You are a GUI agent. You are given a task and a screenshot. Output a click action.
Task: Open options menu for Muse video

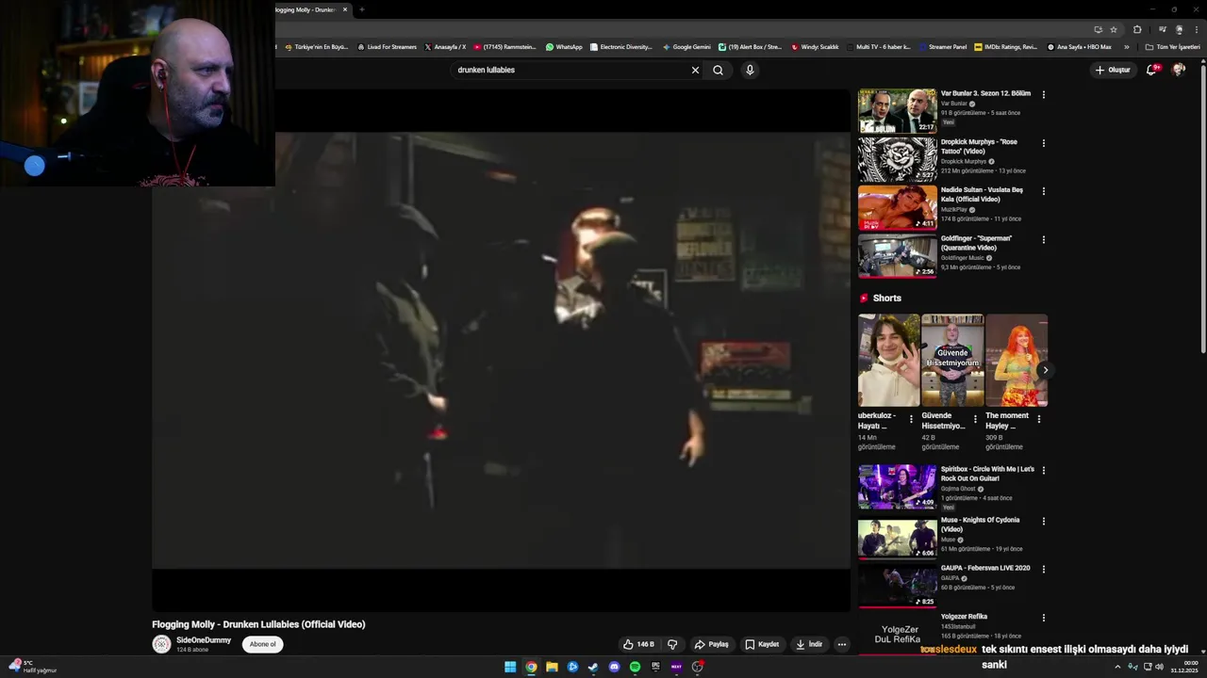point(1043,521)
